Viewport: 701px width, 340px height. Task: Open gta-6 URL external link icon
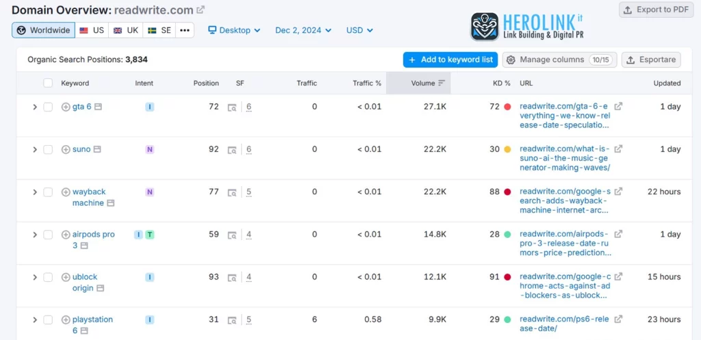[x=618, y=106]
